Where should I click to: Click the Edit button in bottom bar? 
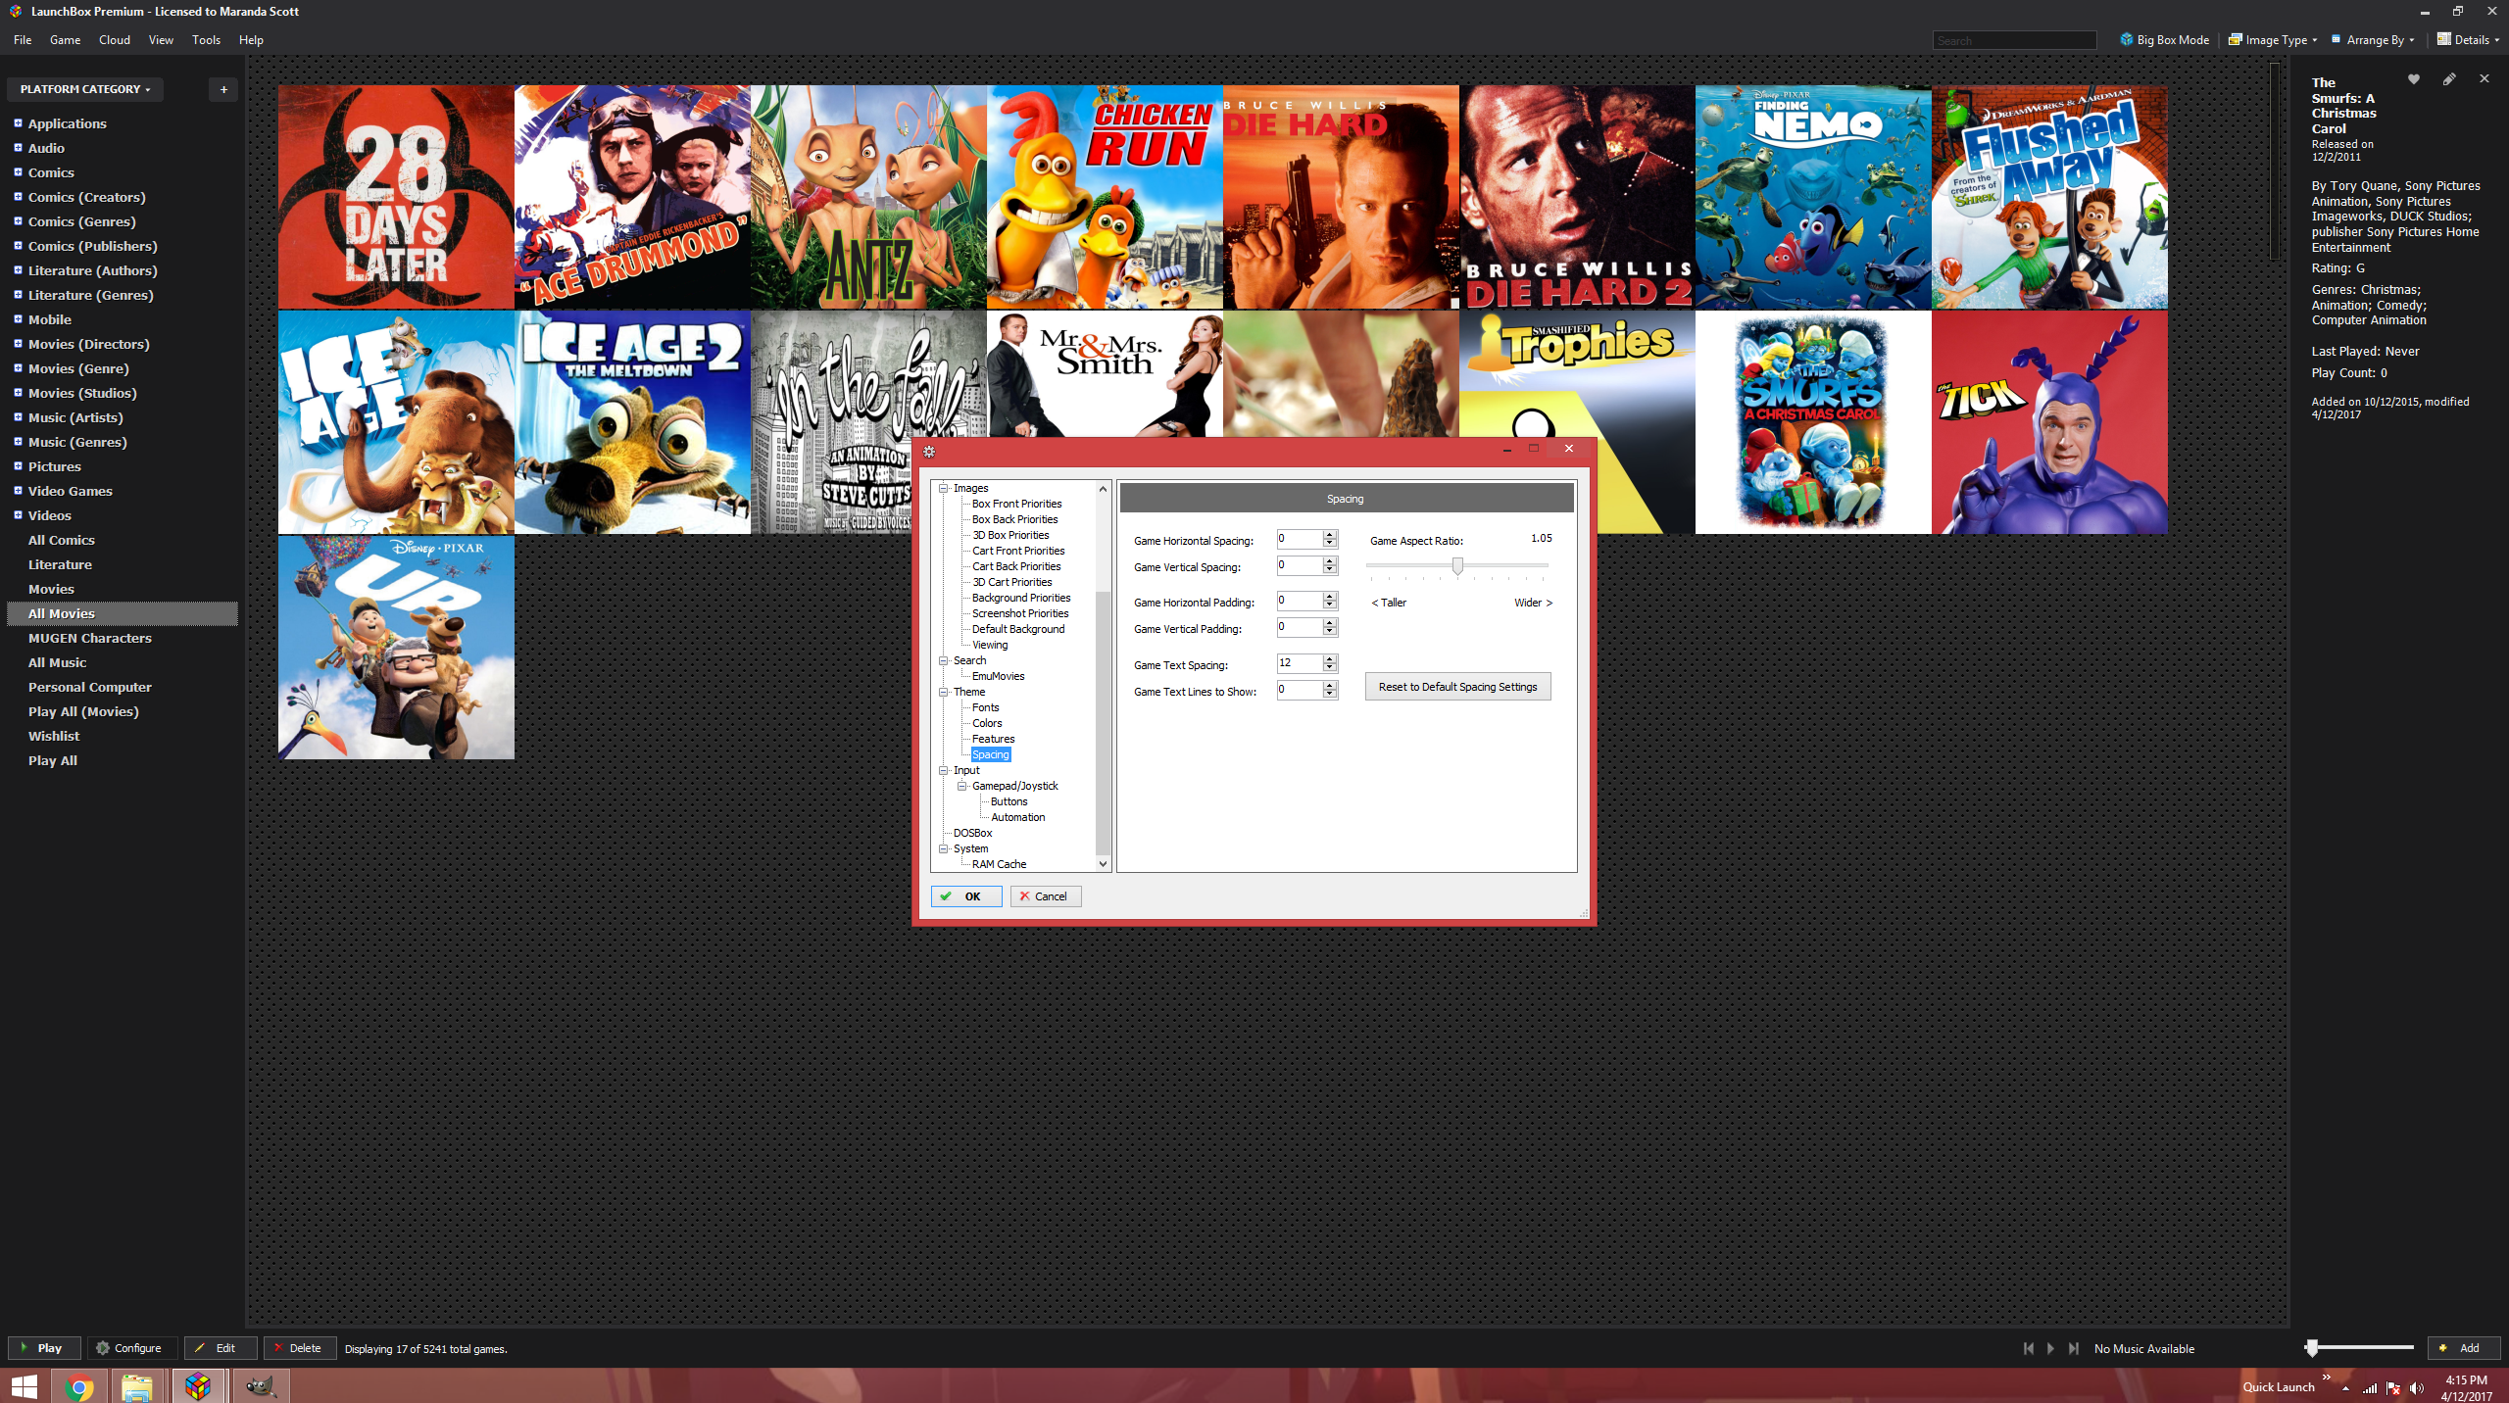tap(219, 1348)
